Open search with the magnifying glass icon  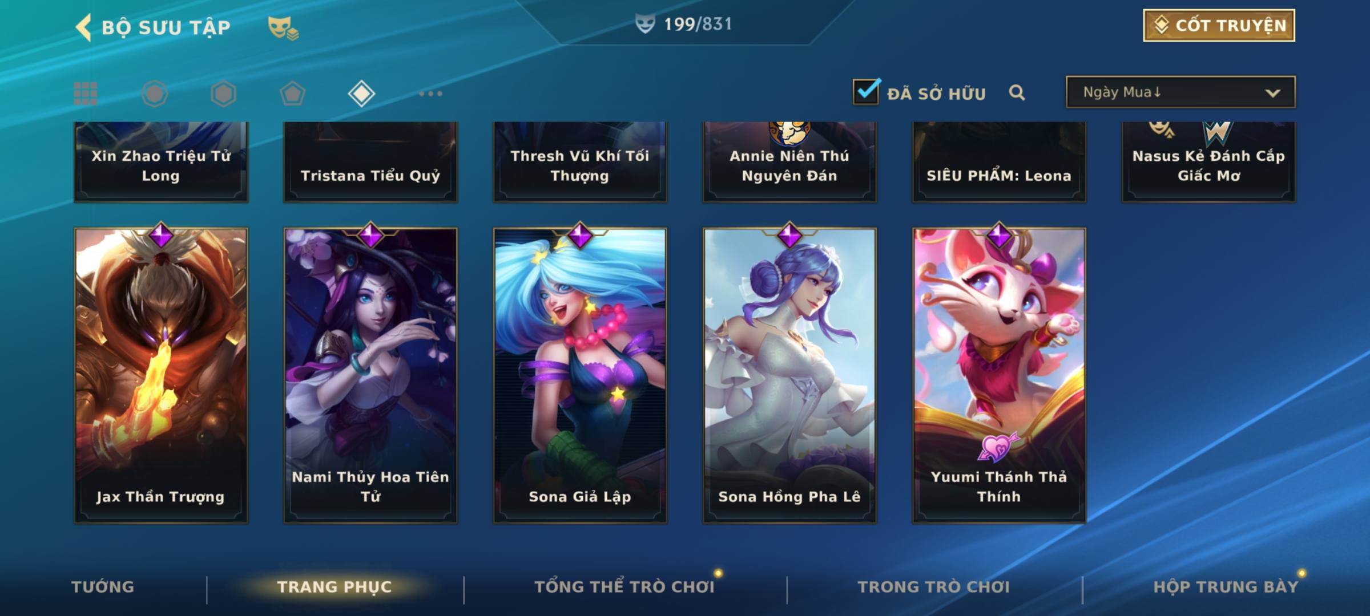[x=1017, y=92]
